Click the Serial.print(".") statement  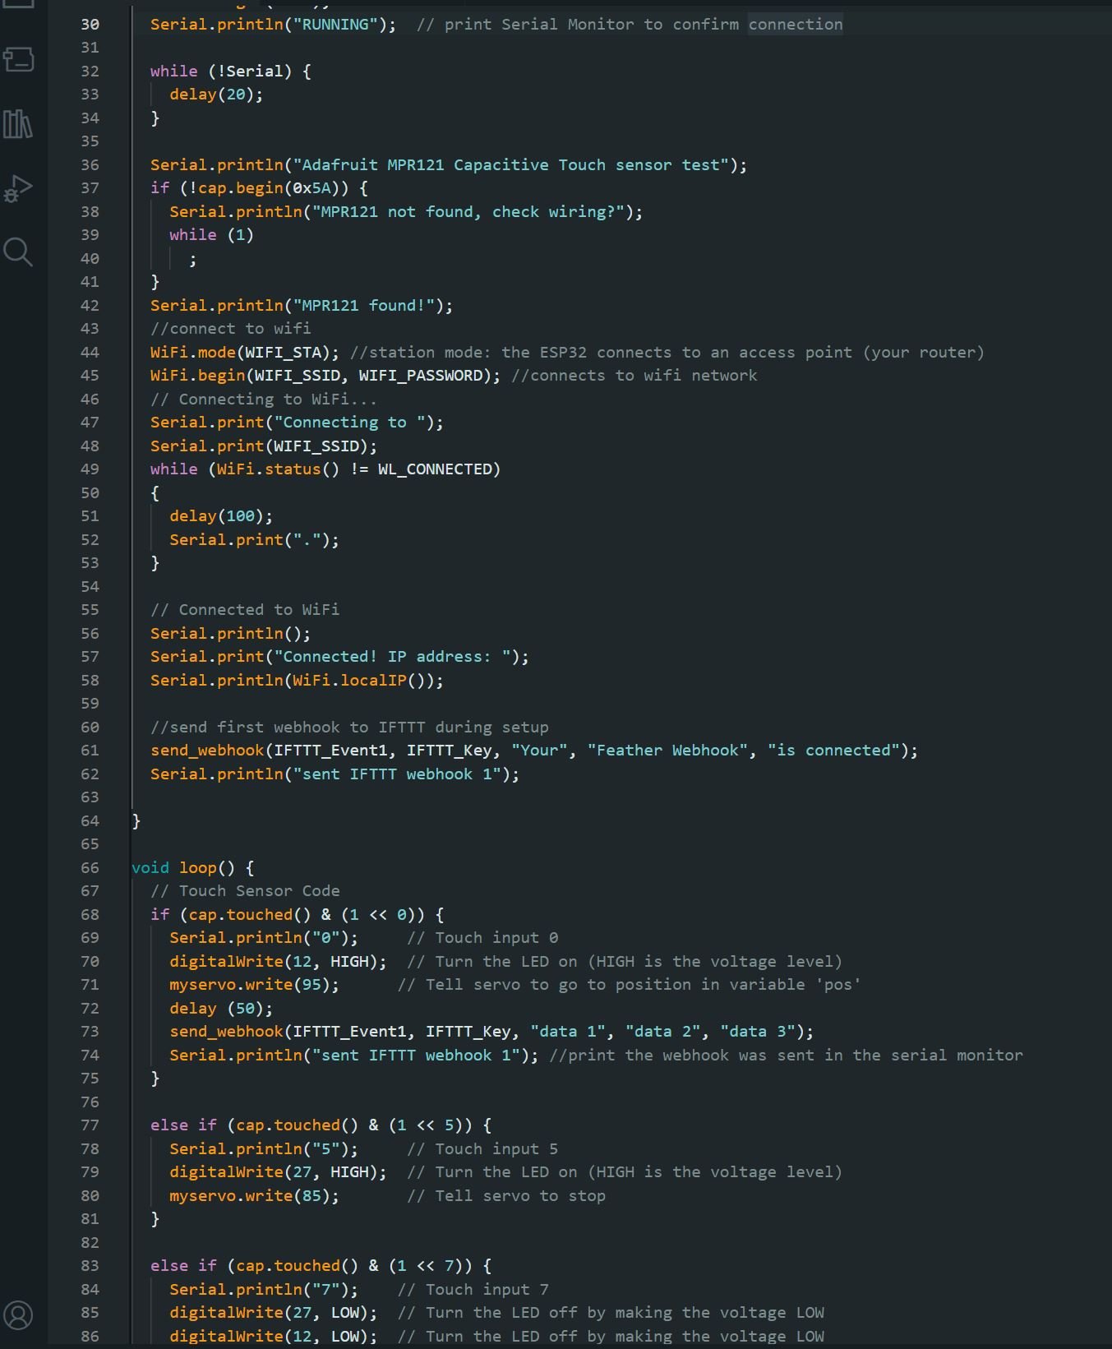(254, 540)
